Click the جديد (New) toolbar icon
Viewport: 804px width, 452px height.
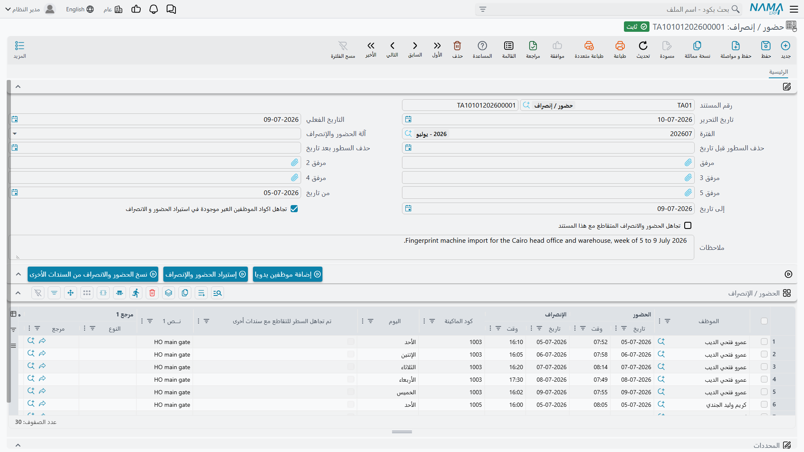pyautogui.click(x=786, y=46)
